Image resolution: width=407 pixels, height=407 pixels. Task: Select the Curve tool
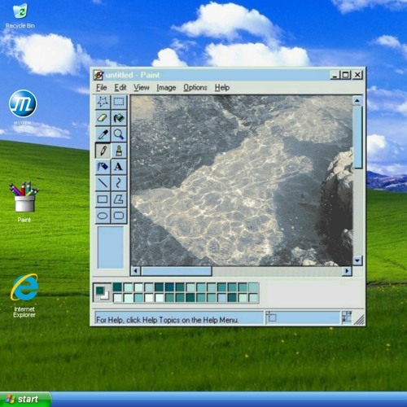tap(119, 183)
